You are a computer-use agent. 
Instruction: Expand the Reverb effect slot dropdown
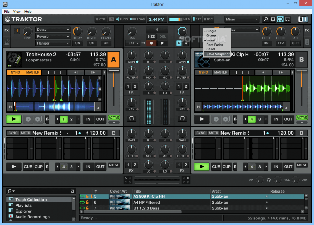[x=52, y=36]
